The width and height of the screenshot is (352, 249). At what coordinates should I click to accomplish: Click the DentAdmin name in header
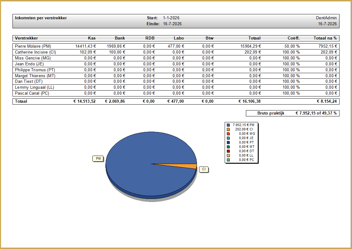326,18
